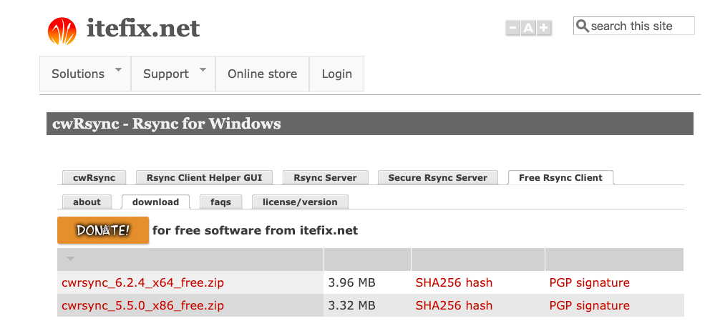Open the Support menu

point(173,74)
